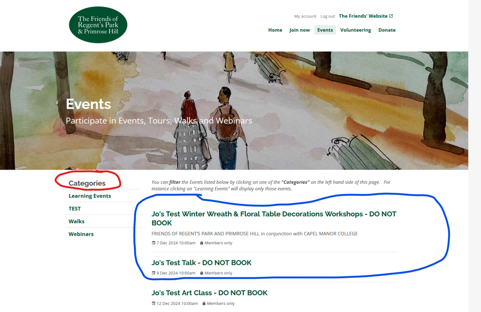
Task: Click the Events banner heading
Action: [89, 104]
